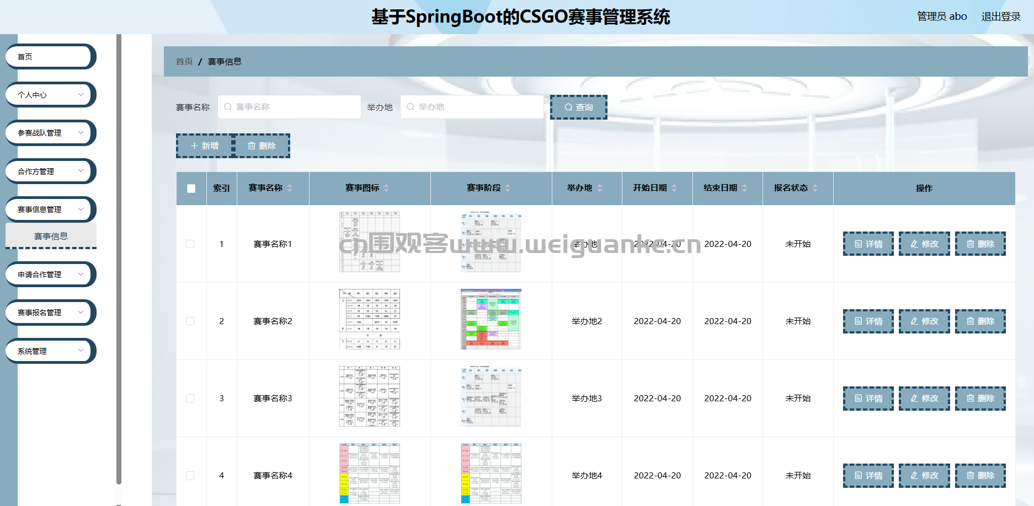Click 赛事图标 thumbnail for 赛事名称1
Screen dimensions: 1034x506
tap(370, 242)
